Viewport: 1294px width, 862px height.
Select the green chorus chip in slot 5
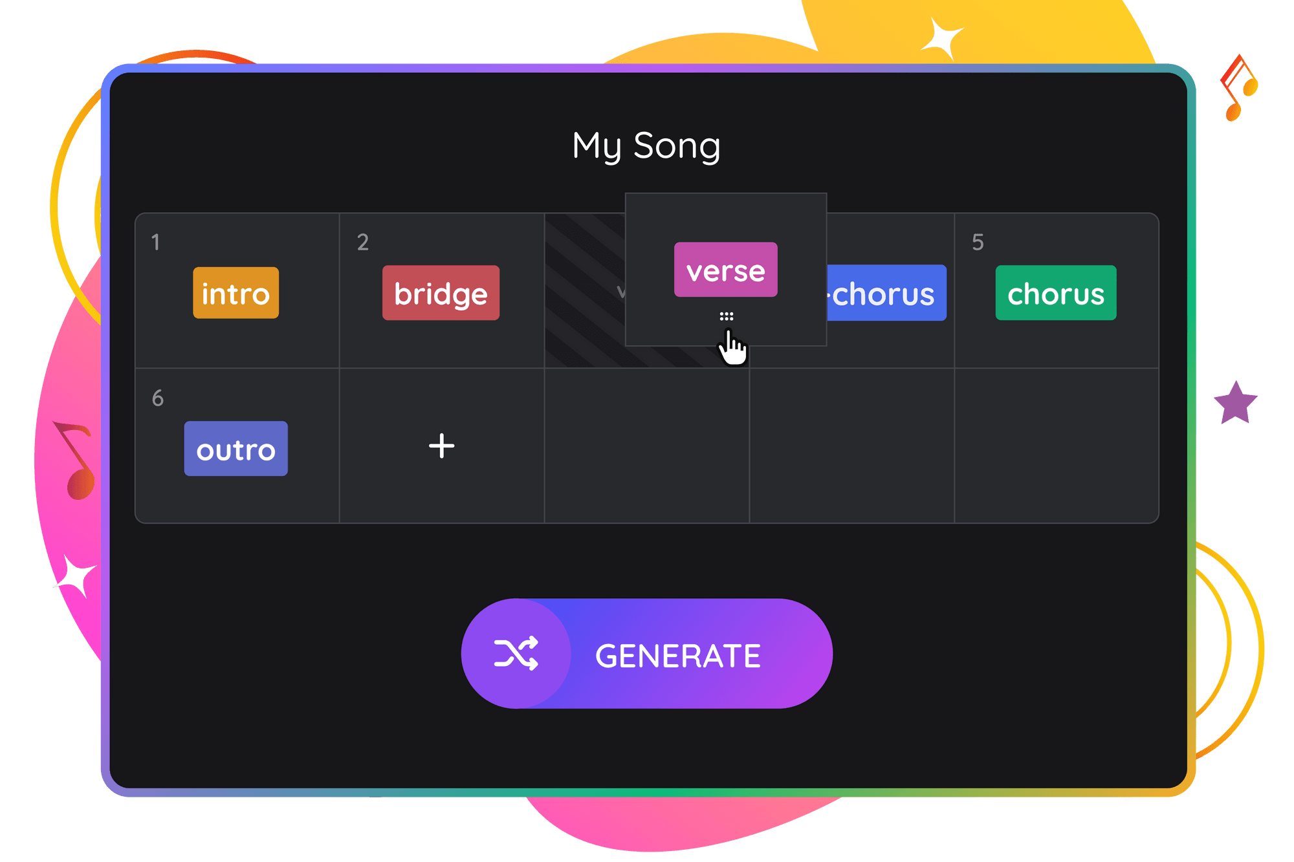tap(1056, 294)
